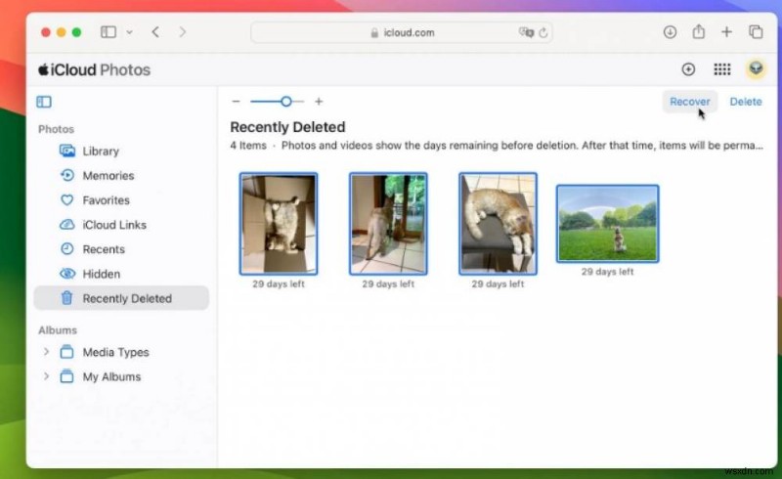Screen dimensions: 782x479
Task: Collapse the iCloud Photos sidebar panel icon
Action: [x=44, y=102]
